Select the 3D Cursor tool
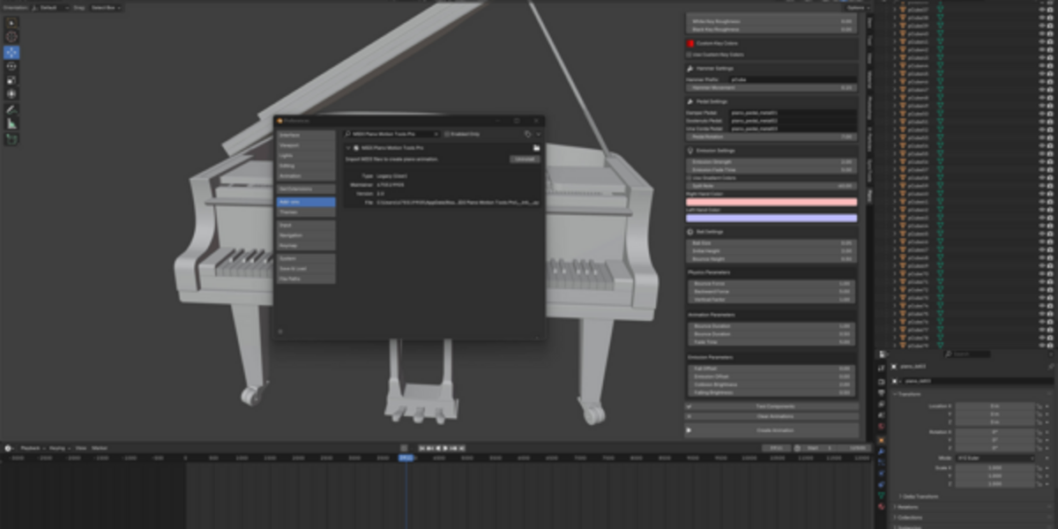 tap(12, 36)
